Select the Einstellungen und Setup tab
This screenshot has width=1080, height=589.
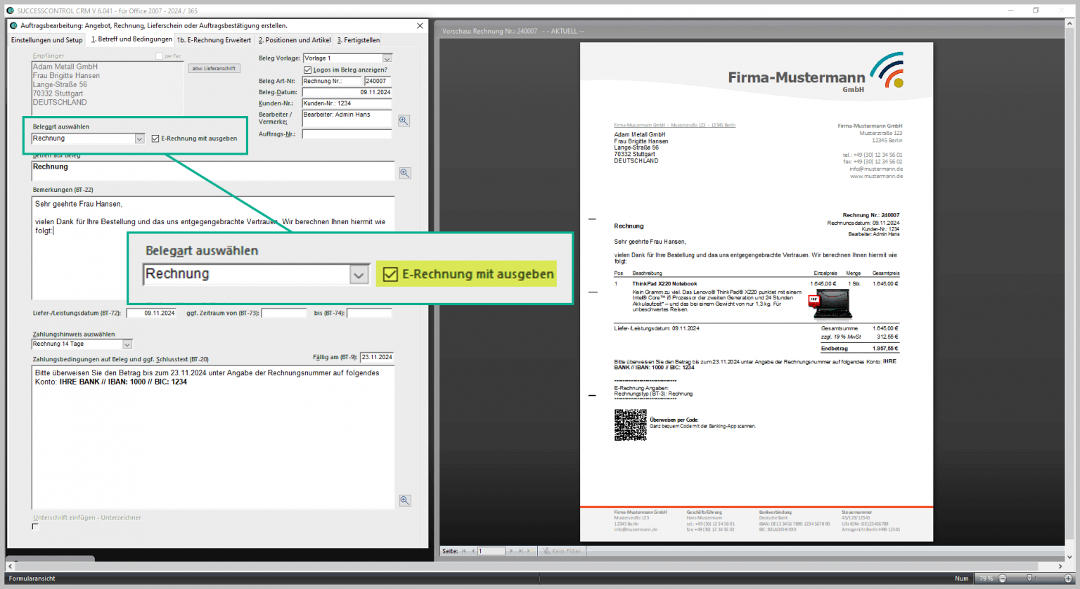46,40
